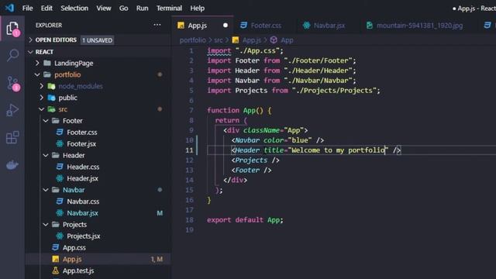Click the node_modules folder icon
The image size is (496, 279).
coord(51,86)
